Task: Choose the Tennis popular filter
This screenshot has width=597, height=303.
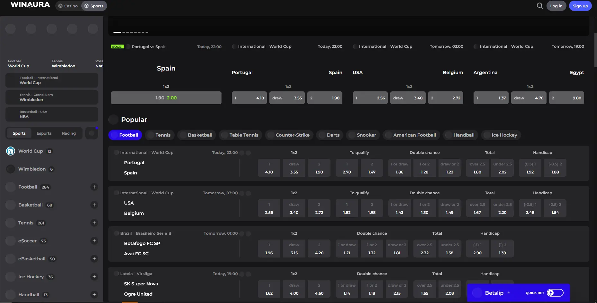Action: [x=159, y=135]
